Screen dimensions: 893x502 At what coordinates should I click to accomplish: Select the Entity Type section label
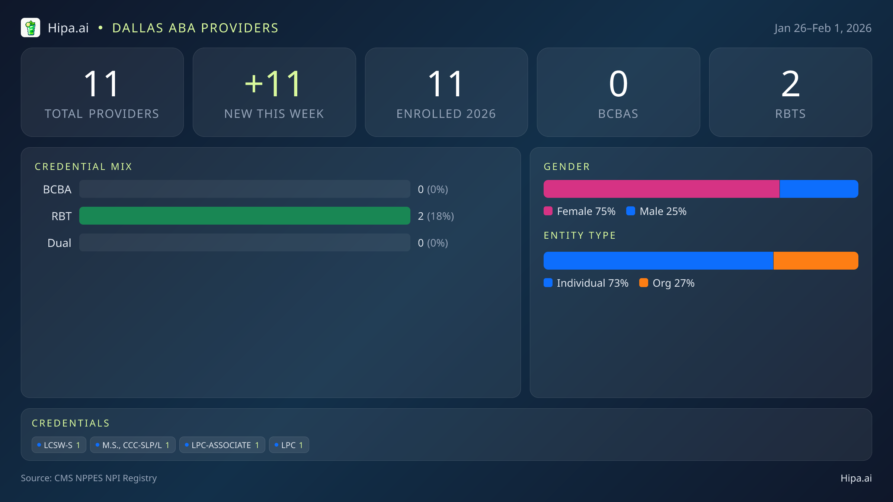pos(580,235)
